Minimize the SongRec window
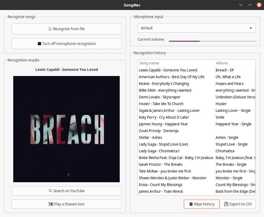Image resolution: width=264 pixels, height=217 pixels. click(241, 5)
